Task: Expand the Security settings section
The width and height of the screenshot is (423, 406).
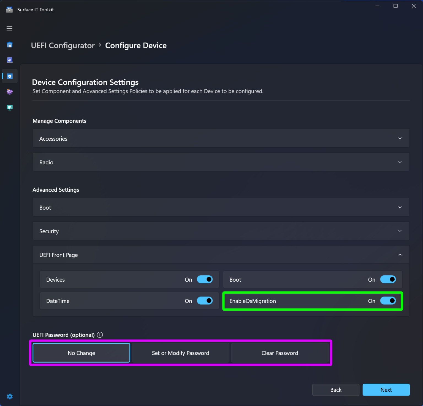Action: pos(400,231)
